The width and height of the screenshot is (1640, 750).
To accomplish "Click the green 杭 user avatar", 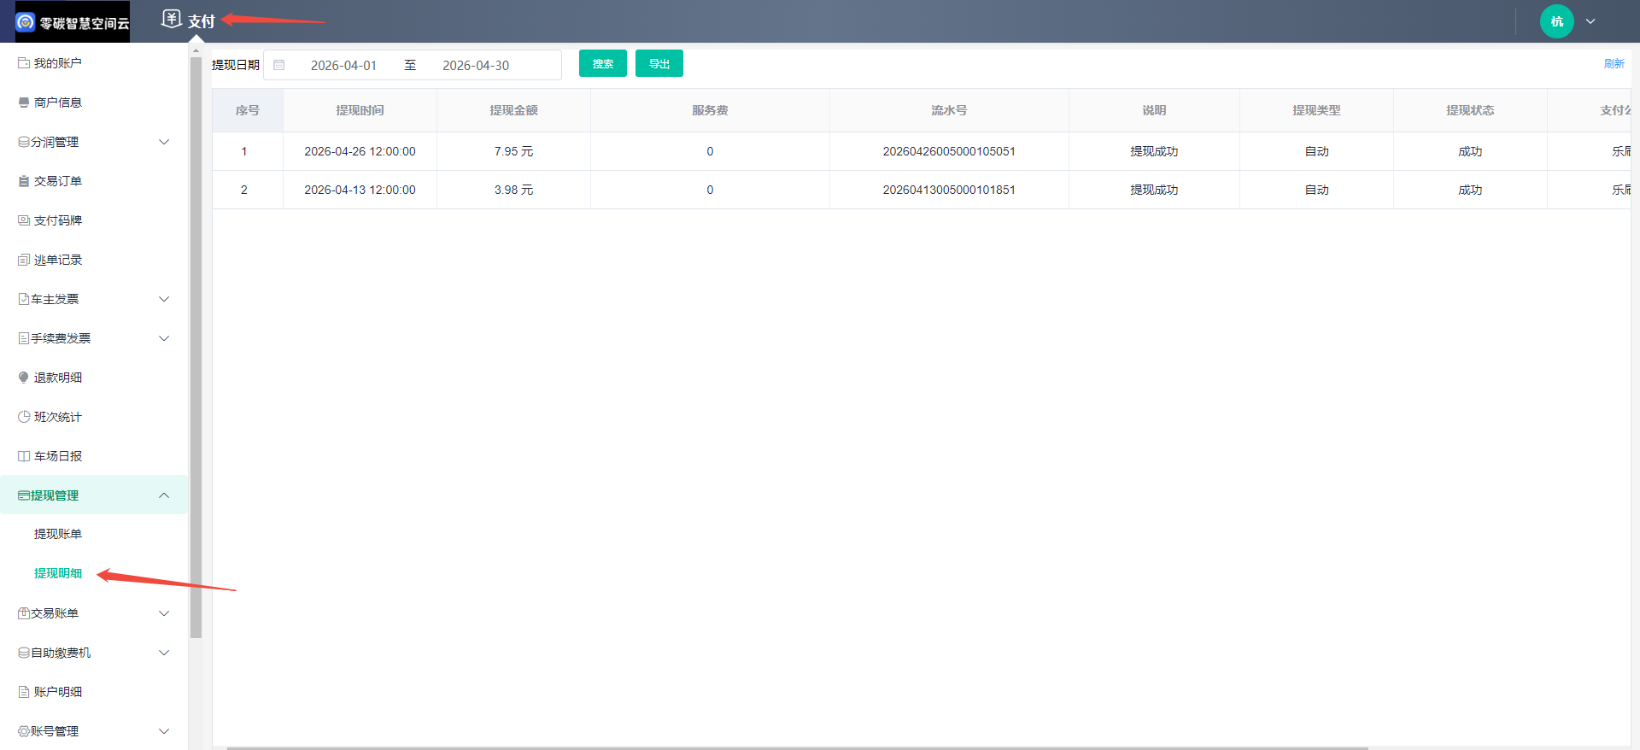I will pyautogui.click(x=1557, y=21).
